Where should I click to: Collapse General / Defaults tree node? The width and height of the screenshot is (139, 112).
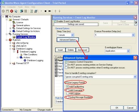[7, 20]
